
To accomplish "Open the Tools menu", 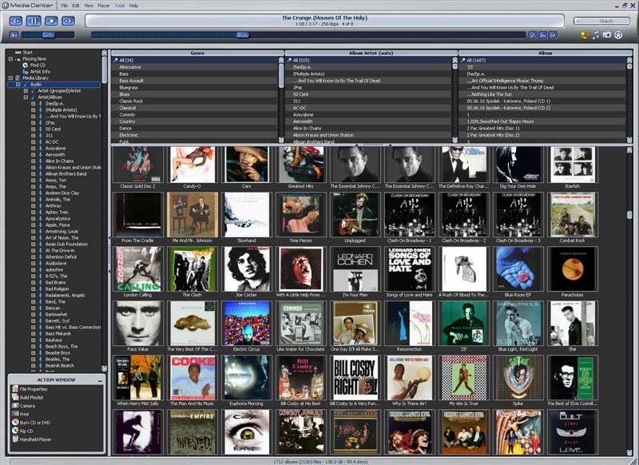I will (120, 6).
